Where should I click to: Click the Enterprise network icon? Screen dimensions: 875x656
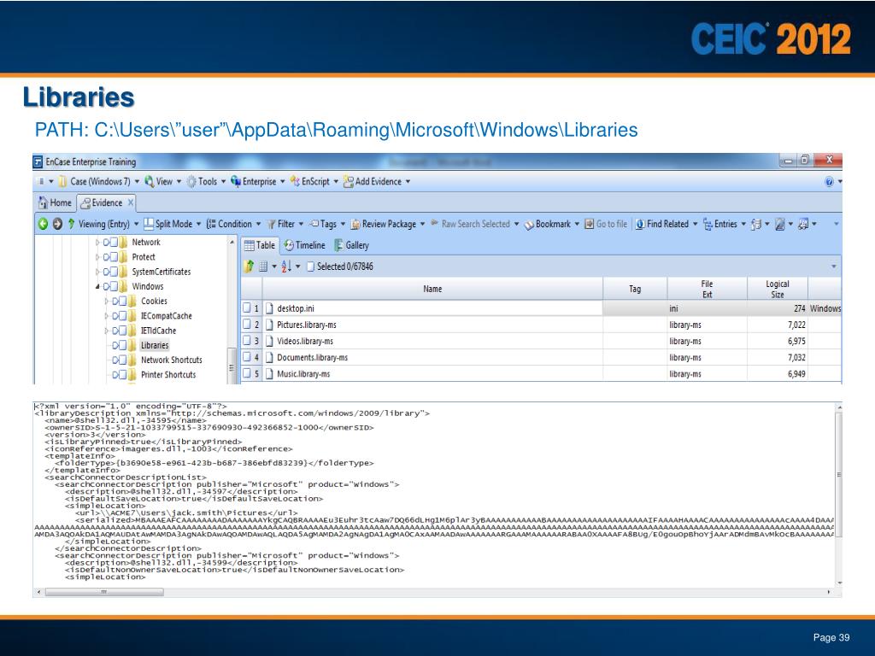(x=236, y=181)
